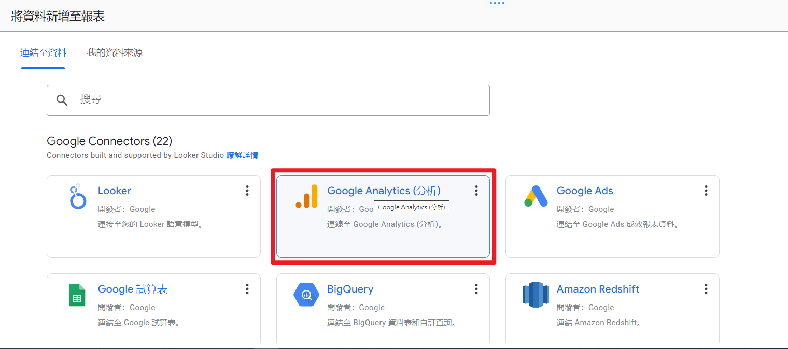Open more options for Google Analytics card

[476, 191]
